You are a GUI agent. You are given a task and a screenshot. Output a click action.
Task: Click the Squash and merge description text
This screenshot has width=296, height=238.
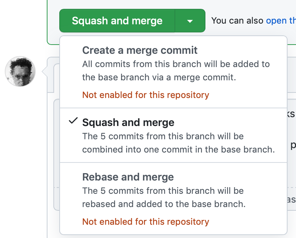(179, 143)
